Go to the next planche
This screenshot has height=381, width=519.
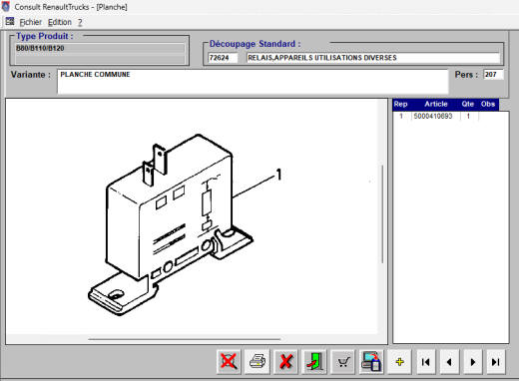click(x=472, y=362)
